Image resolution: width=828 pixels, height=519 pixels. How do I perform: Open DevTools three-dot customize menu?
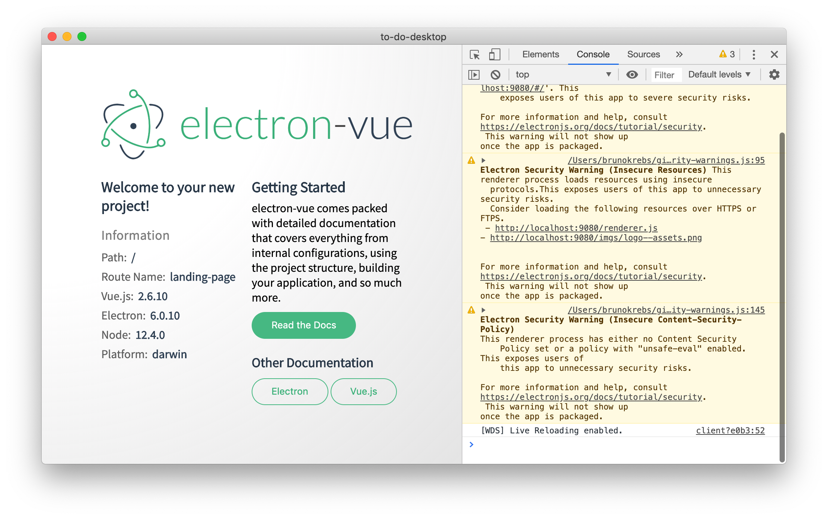pyautogui.click(x=754, y=55)
